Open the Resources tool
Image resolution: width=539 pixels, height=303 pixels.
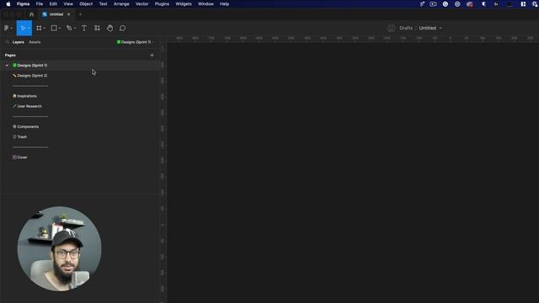pyautogui.click(x=98, y=28)
